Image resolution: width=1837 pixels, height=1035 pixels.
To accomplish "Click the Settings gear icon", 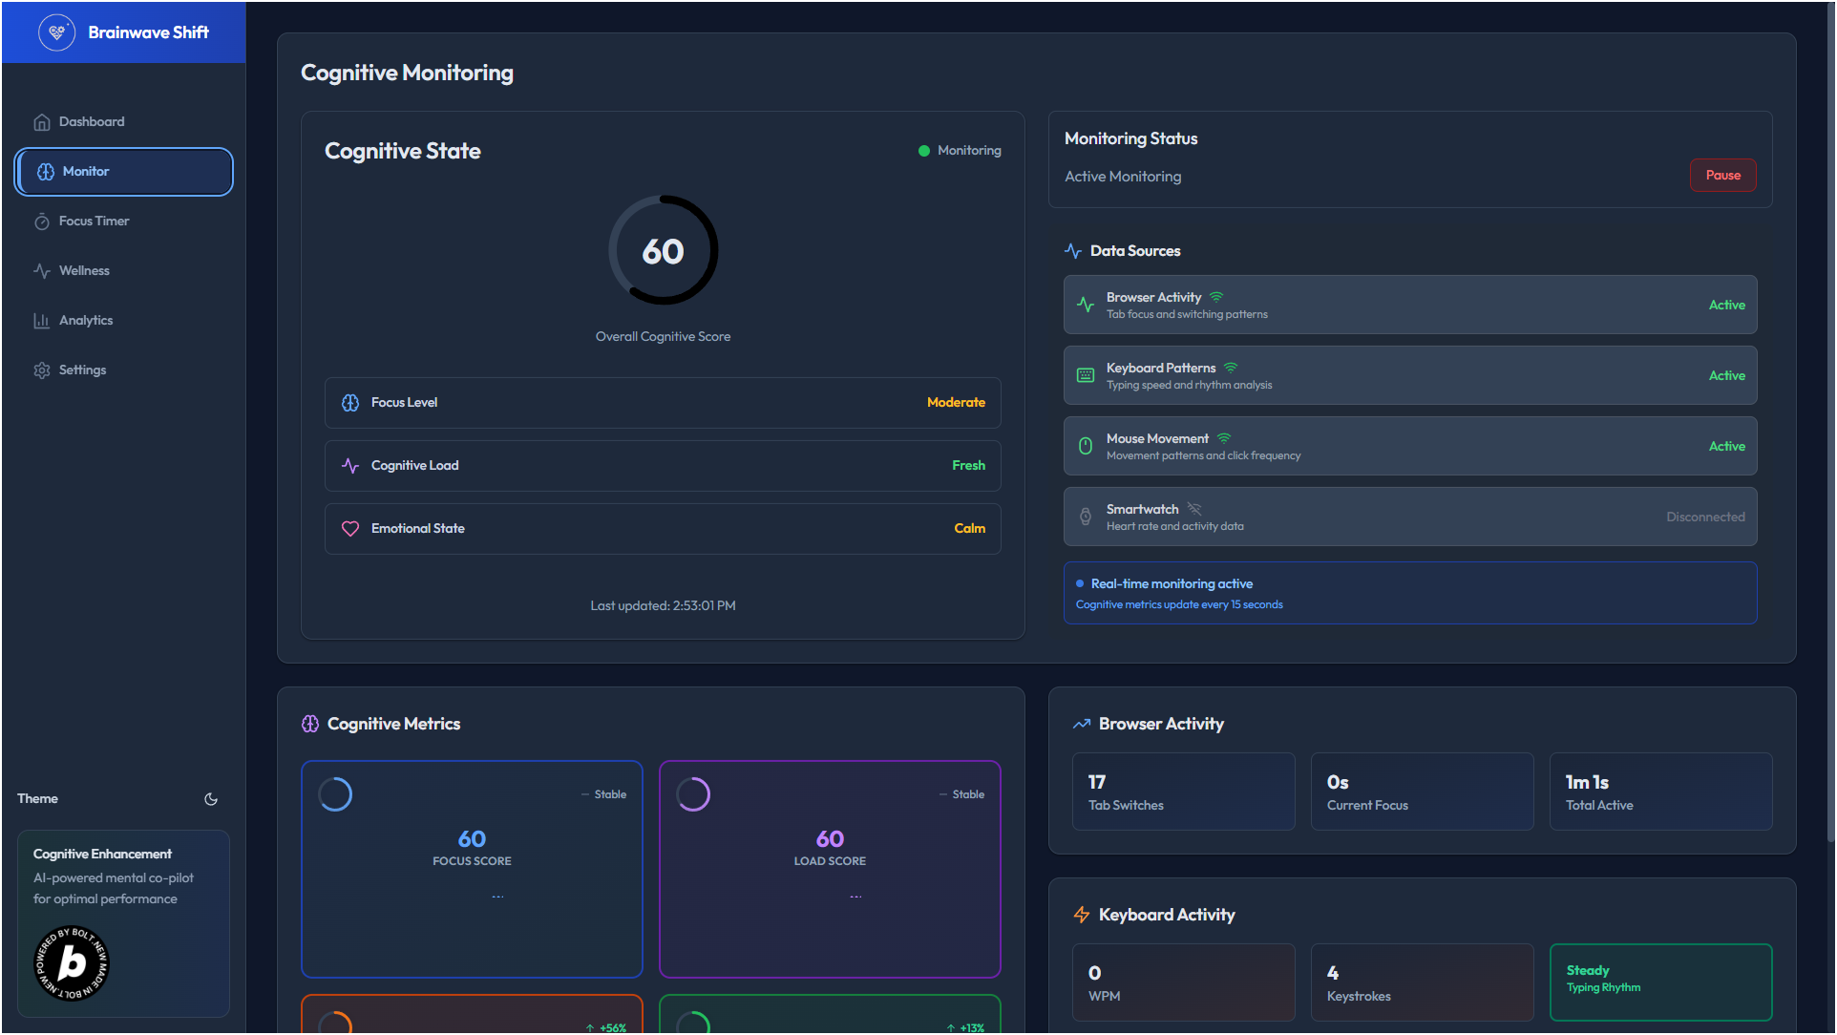I will click(x=42, y=370).
